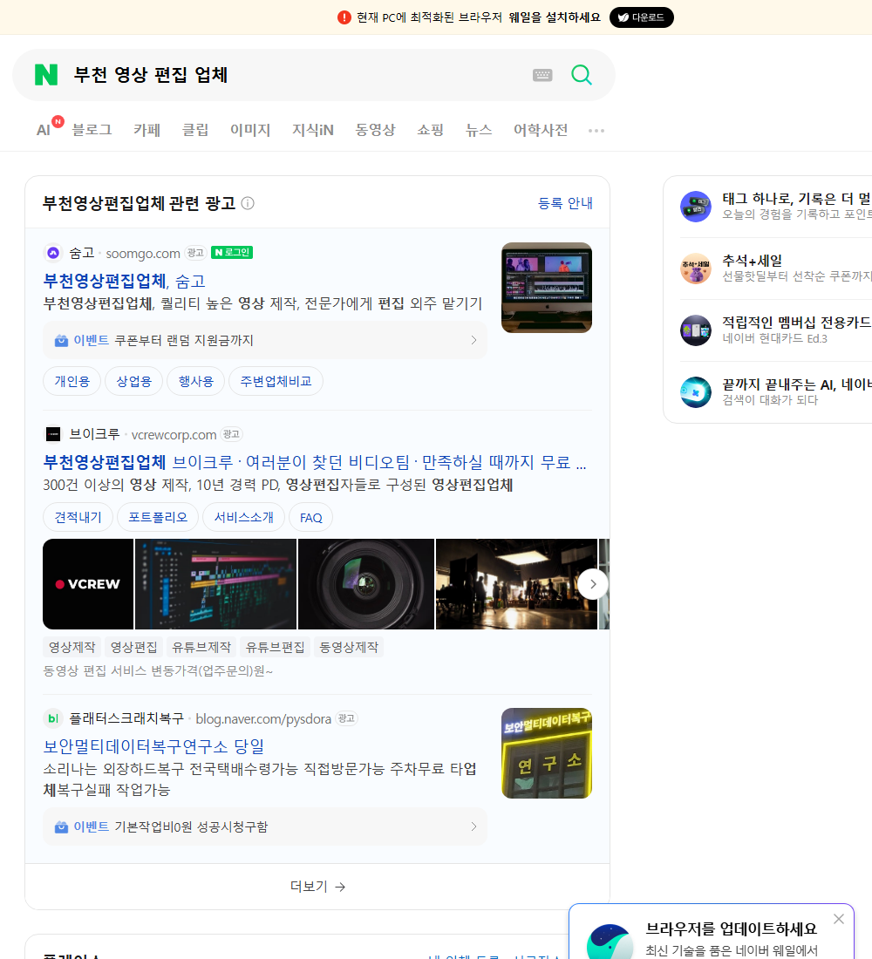Switch to the 뉴스 tab

[x=479, y=130]
